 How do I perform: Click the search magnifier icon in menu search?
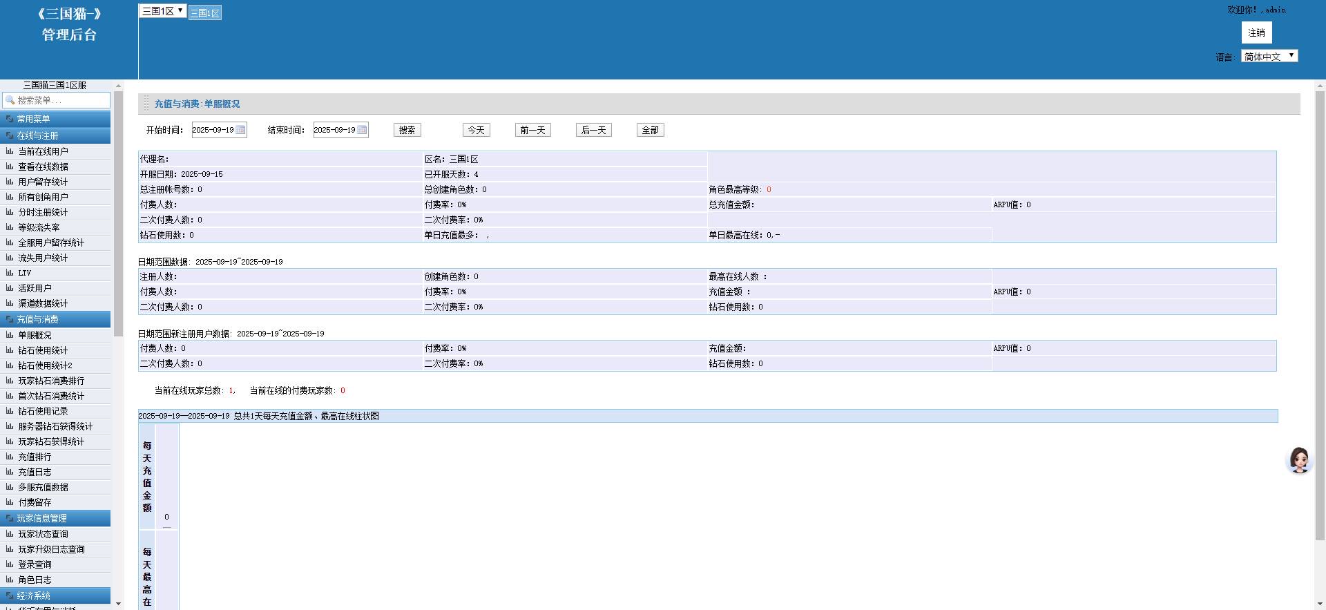(x=10, y=100)
